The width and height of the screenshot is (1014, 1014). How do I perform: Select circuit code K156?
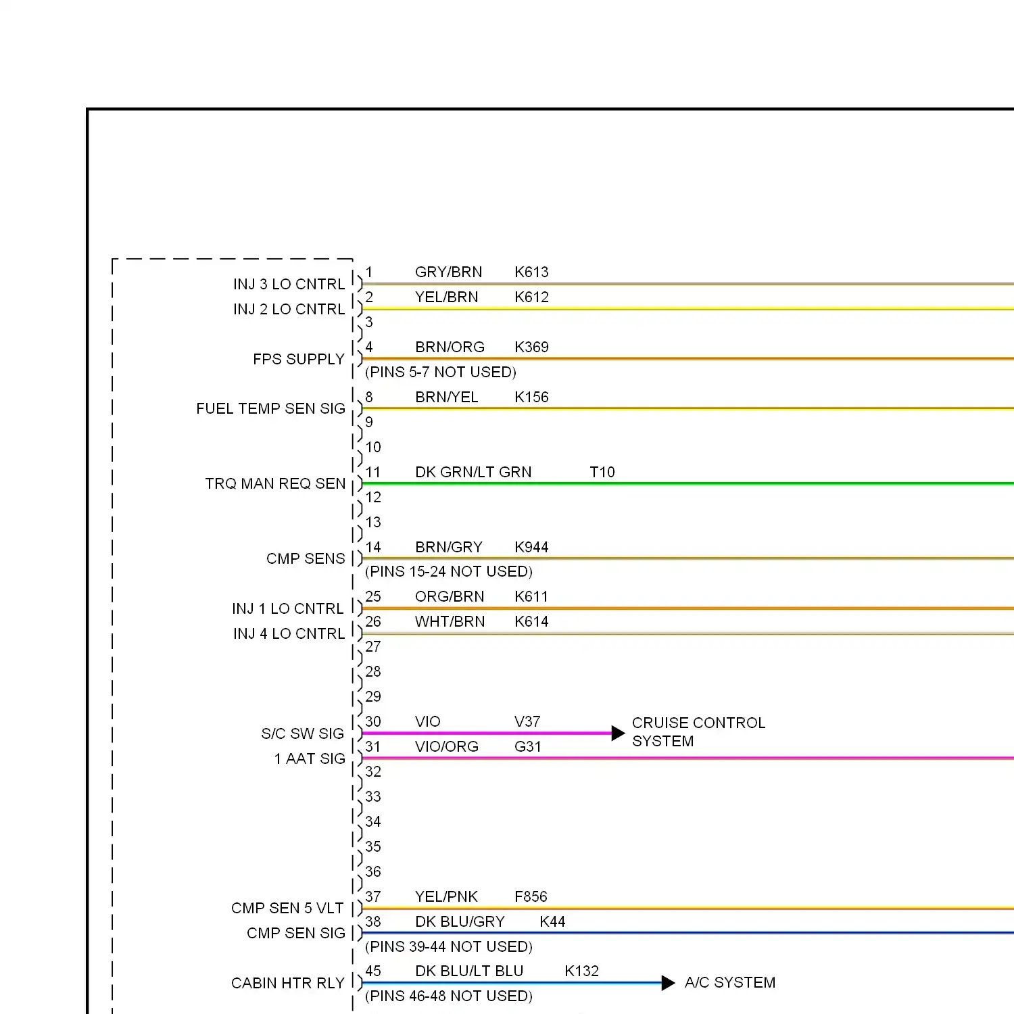pyautogui.click(x=531, y=397)
